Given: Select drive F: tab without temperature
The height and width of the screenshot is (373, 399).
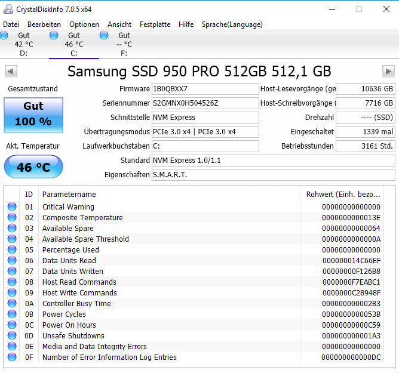Looking at the screenshot, I should [x=124, y=44].
